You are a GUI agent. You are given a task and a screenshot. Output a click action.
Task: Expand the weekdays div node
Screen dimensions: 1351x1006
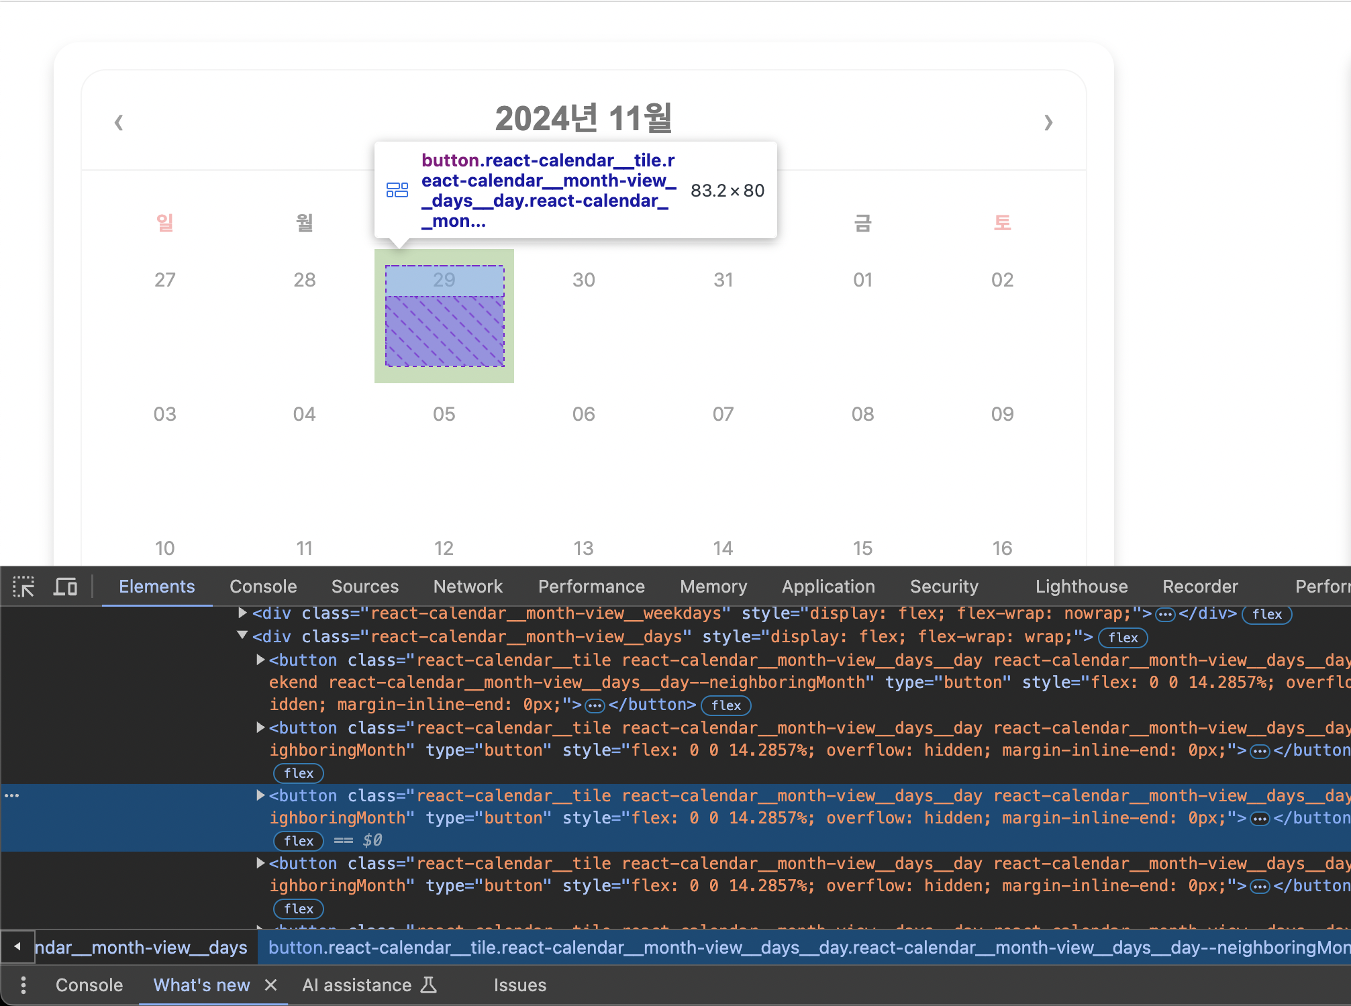(243, 613)
